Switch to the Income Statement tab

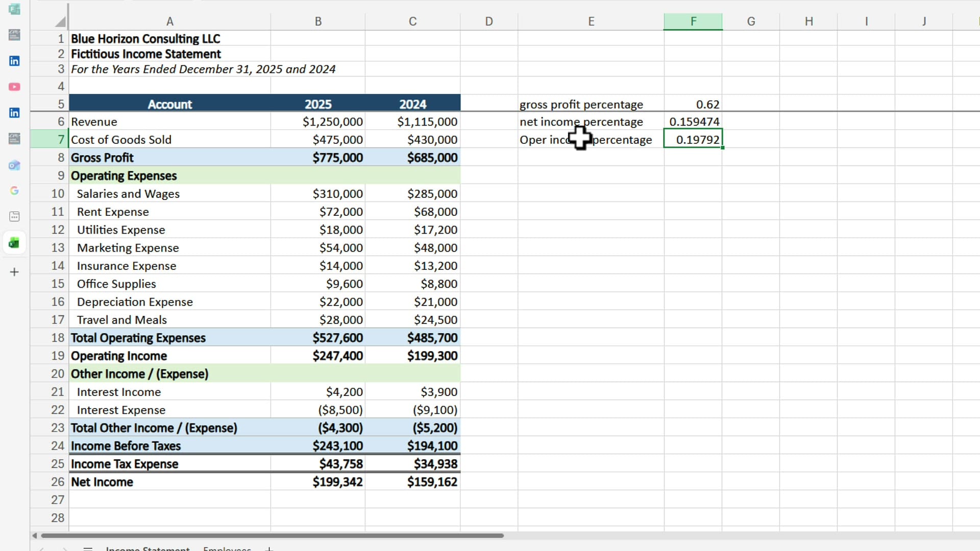[x=148, y=549]
